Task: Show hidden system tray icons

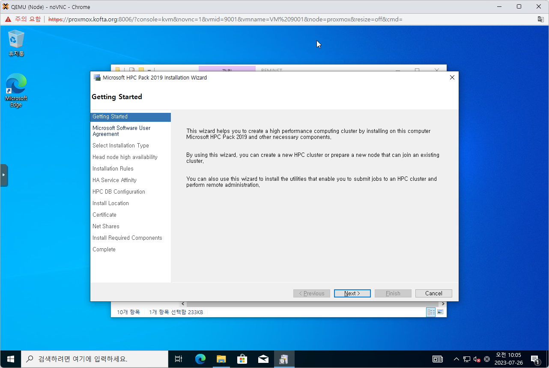Action: coord(457,359)
